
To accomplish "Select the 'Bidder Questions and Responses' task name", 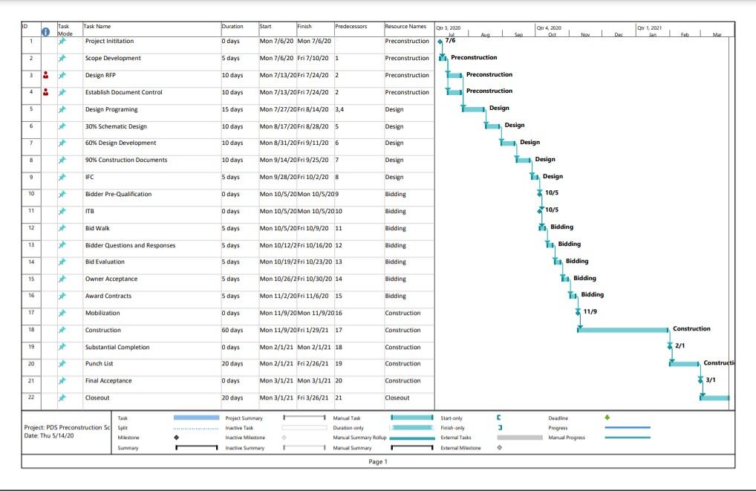I will click(x=130, y=245).
